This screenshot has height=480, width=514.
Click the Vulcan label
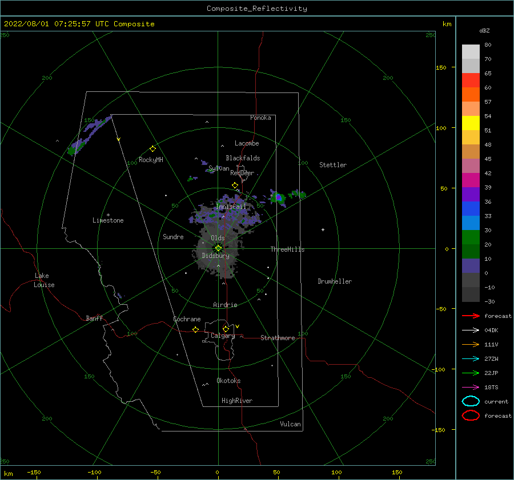(290, 424)
